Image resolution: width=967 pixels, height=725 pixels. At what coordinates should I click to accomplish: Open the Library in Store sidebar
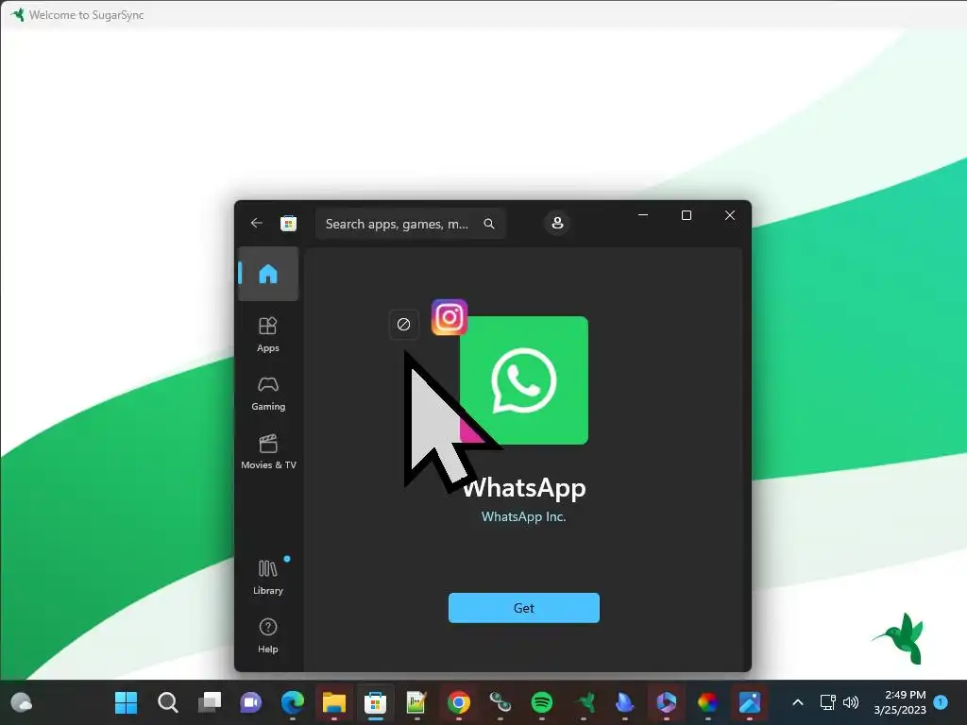[x=268, y=577]
